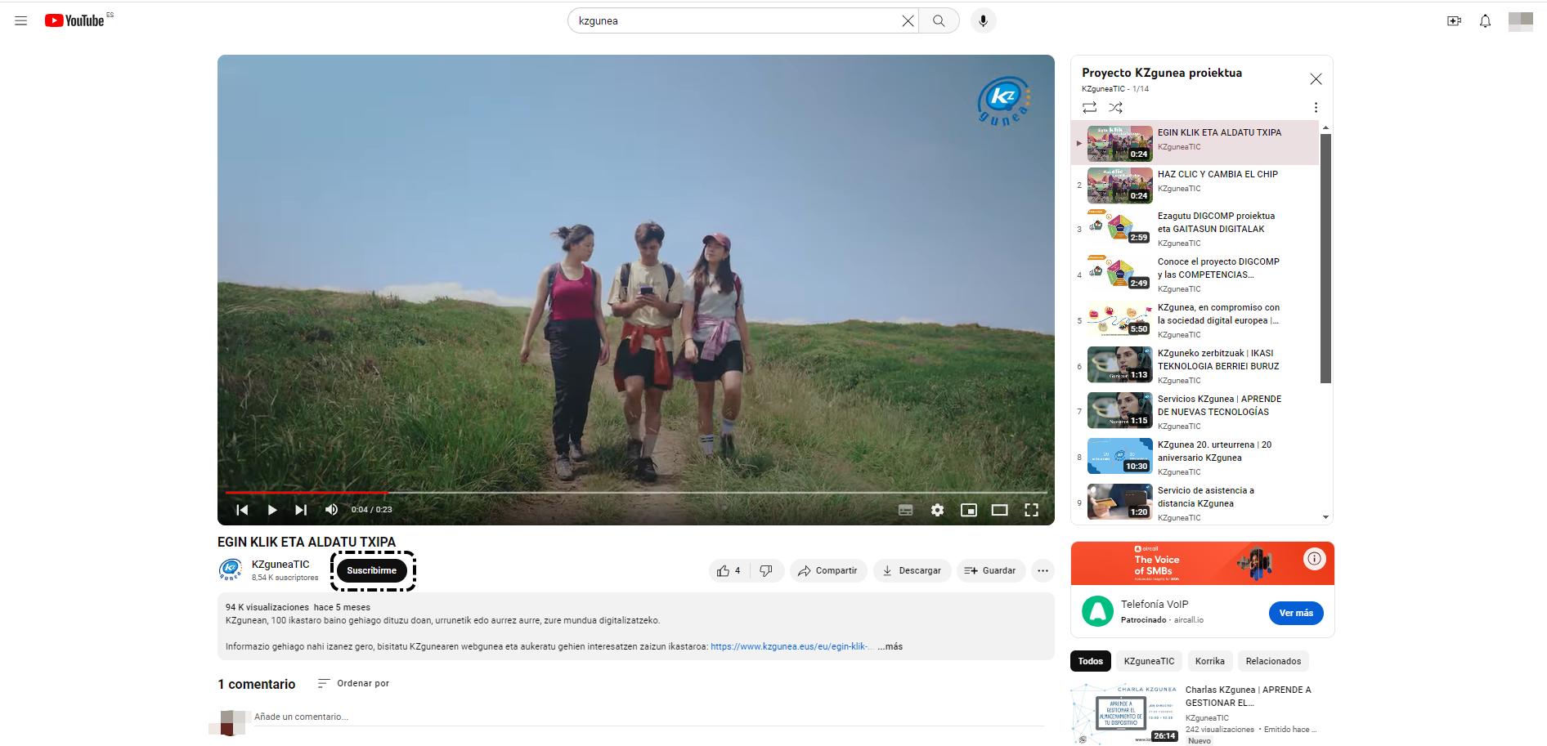Open the create video icon

click(1454, 21)
